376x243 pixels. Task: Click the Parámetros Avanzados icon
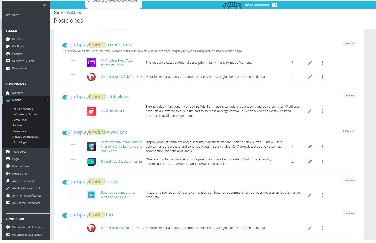[8, 235]
